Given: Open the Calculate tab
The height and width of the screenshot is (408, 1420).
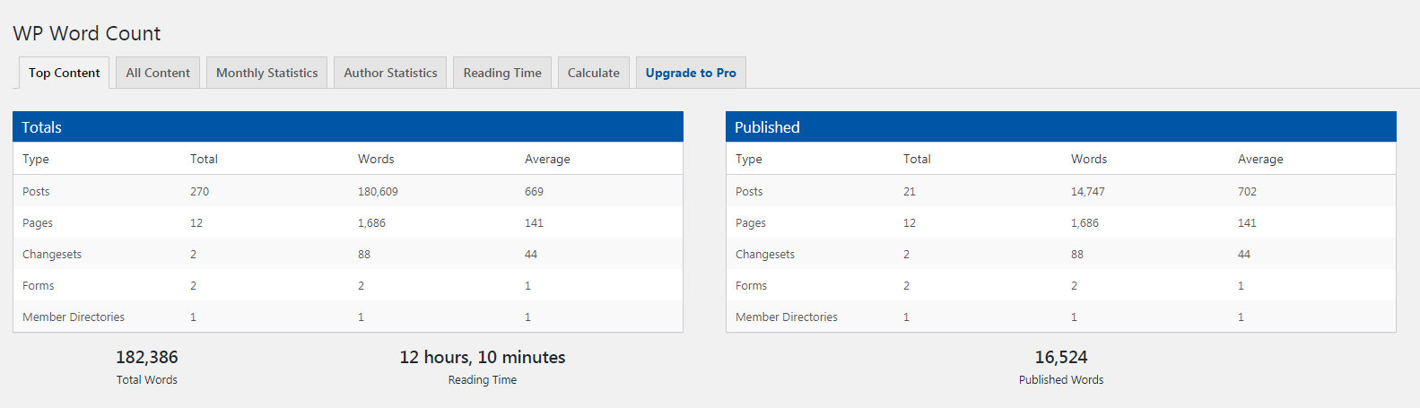Looking at the screenshot, I should (x=593, y=73).
